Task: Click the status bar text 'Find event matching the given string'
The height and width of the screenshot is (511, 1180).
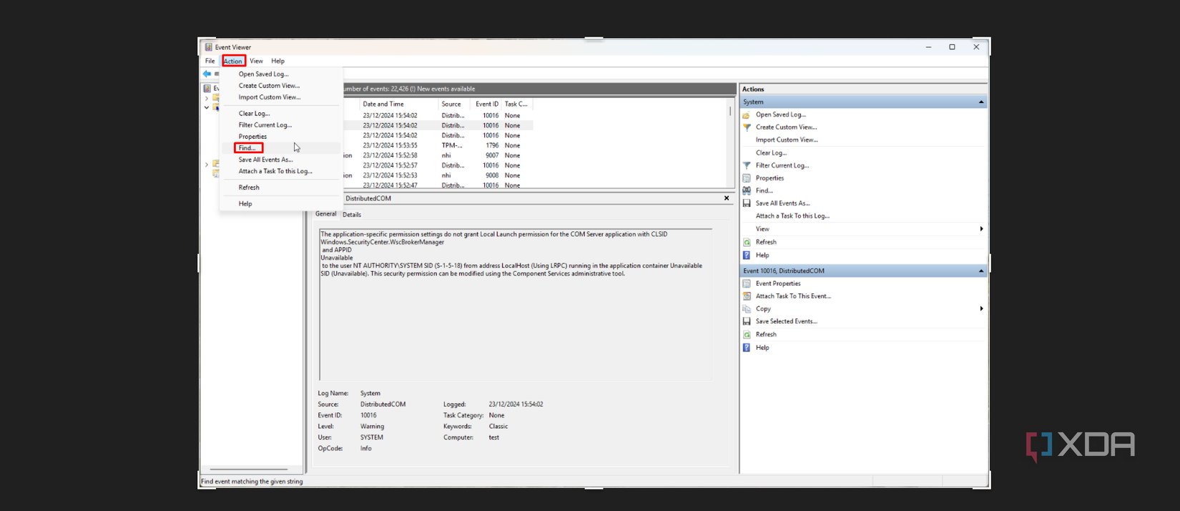Action: tap(252, 482)
